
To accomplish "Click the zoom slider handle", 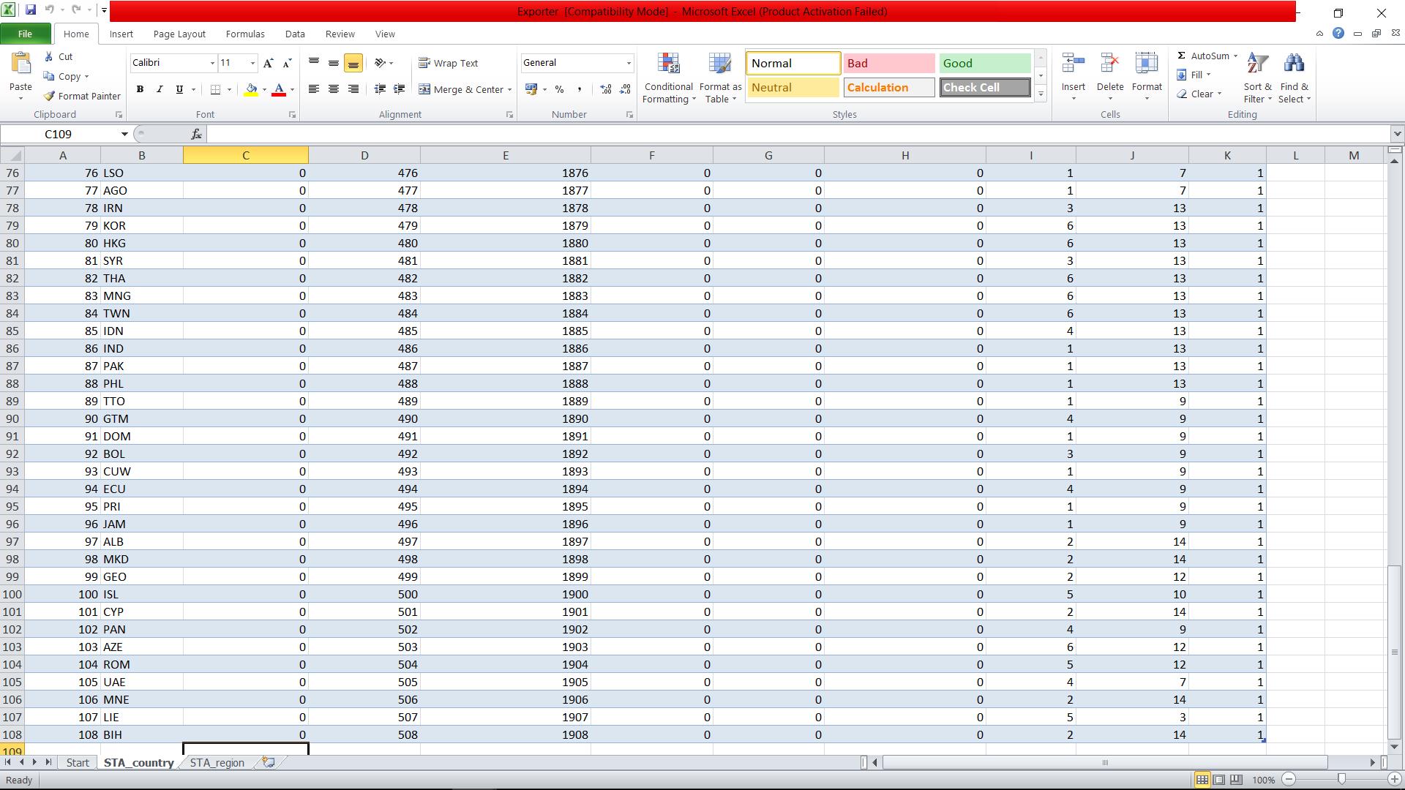I will pos(1341,780).
